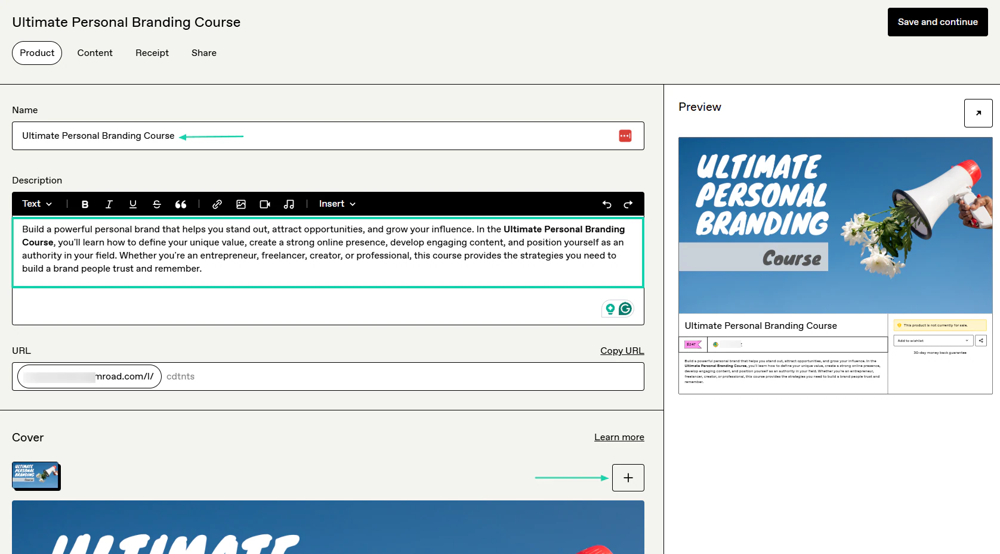Select the Product tab
This screenshot has height=554, width=1000.
(x=37, y=53)
